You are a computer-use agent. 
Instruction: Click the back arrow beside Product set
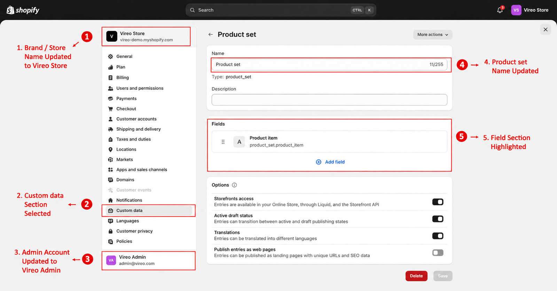pos(211,35)
